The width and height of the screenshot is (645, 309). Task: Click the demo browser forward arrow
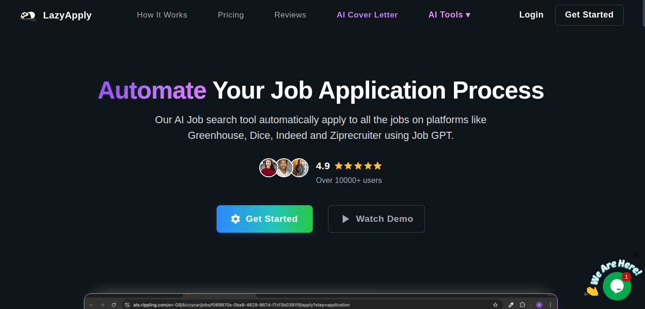[102, 305]
